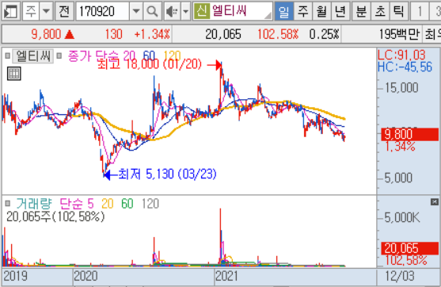Click the 15,000 price axis label
This screenshot has width=441, height=287.
(x=401, y=88)
